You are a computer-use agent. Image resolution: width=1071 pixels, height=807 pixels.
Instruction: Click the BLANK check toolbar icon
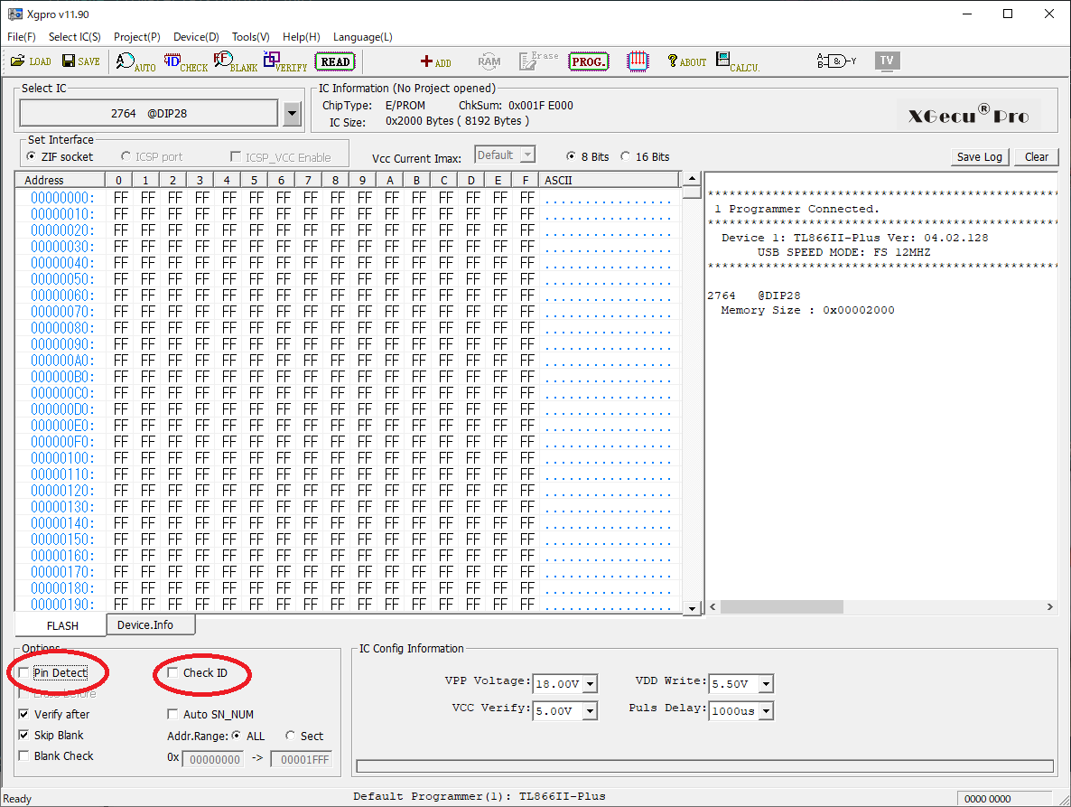tap(235, 62)
